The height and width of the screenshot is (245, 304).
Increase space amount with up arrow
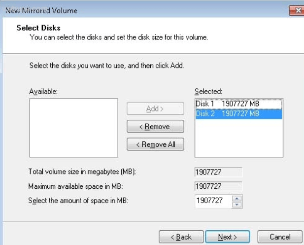point(237,199)
